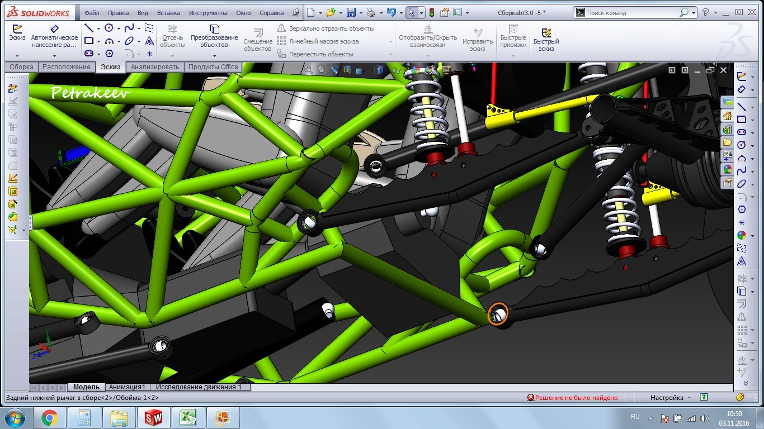Click Автоматическое нанесение размеров smart dimension

(x=54, y=36)
